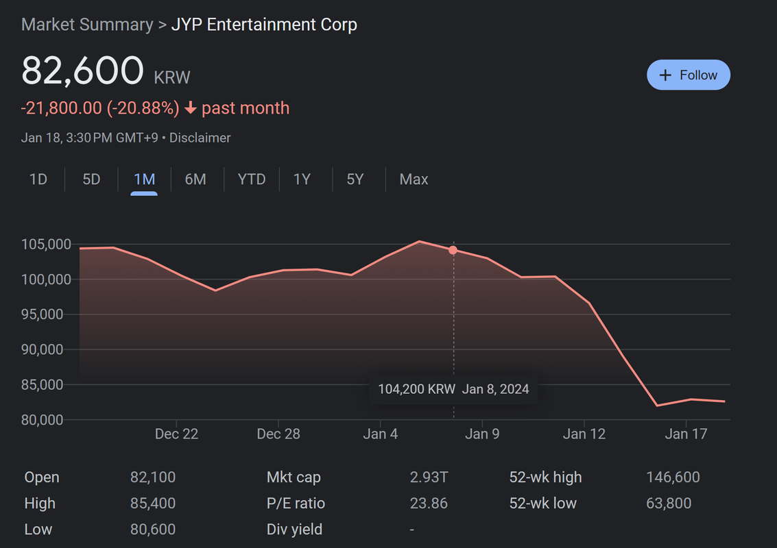This screenshot has width=777, height=548.
Task: Click the Jan 8 data point marker
Action: click(x=453, y=250)
